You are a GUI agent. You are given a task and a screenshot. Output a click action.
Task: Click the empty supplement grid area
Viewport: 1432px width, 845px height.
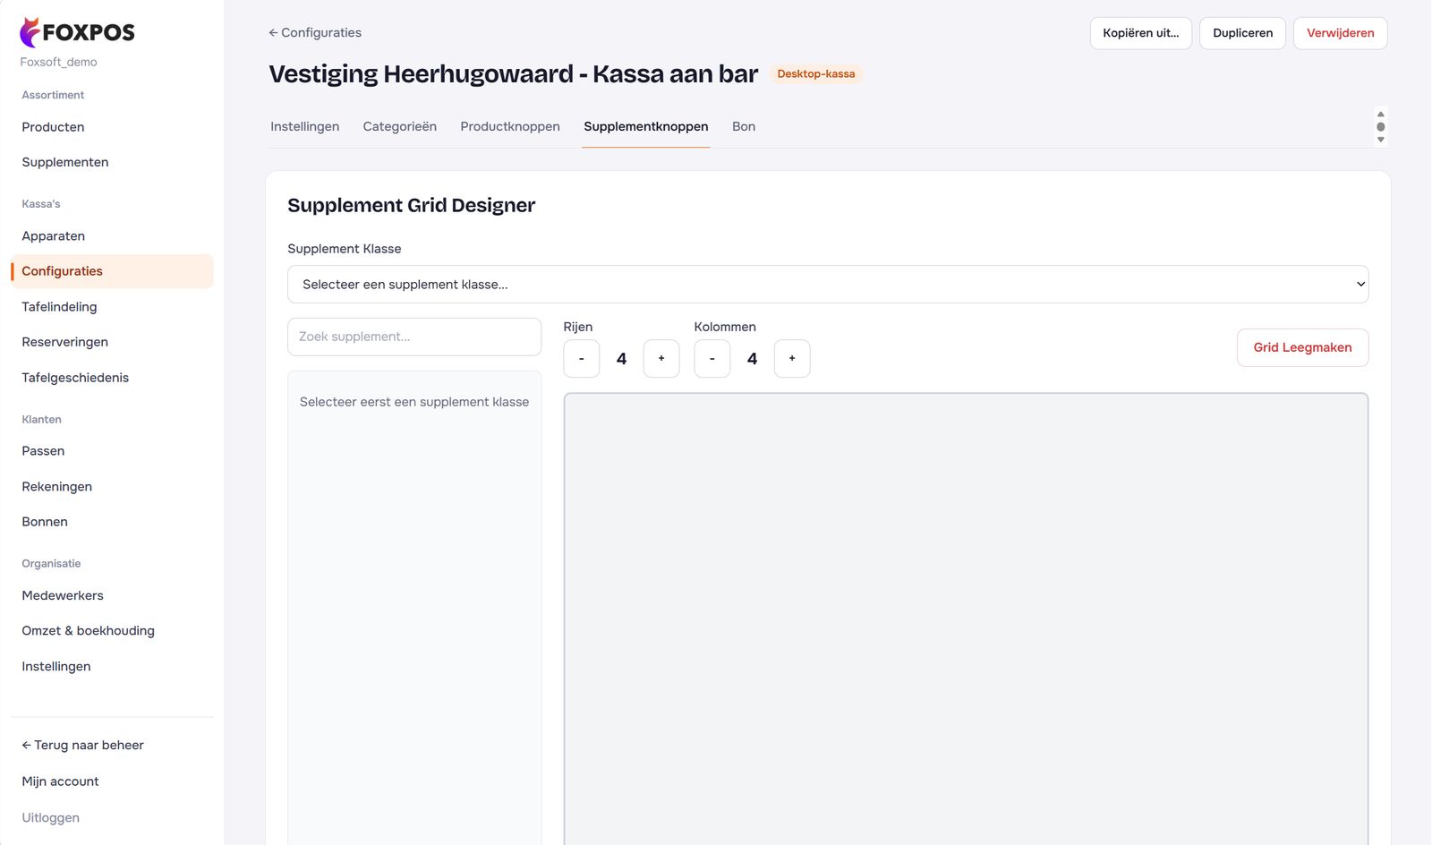(x=967, y=619)
